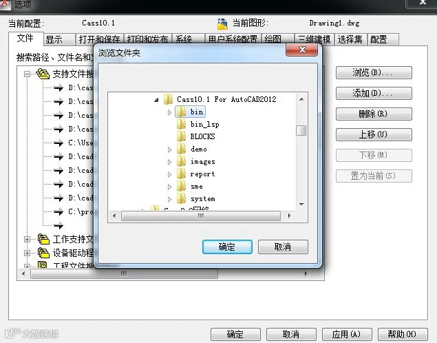Click the arrow icon of the C:\Use path
This screenshot has height=343, width=437.
pos(58,143)
